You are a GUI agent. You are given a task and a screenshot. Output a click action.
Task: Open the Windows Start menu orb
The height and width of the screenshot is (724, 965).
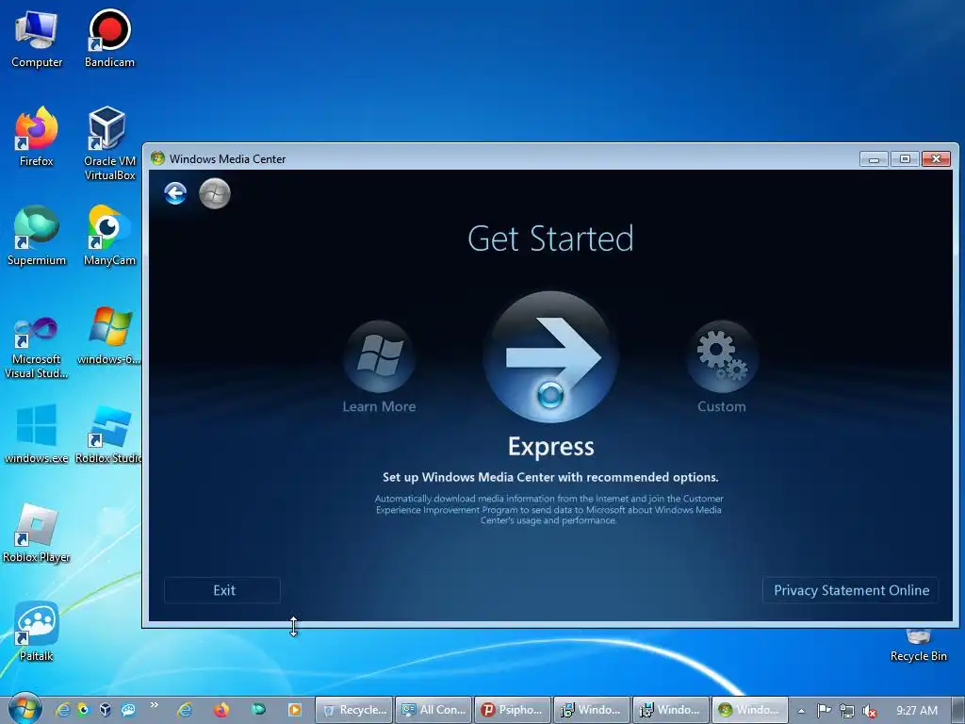click(x=25, y=709)
